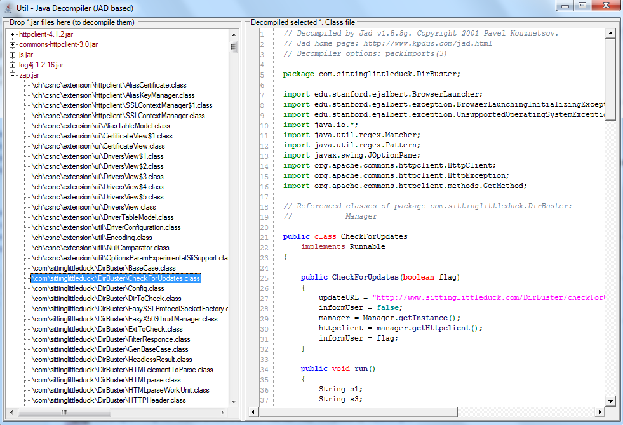Expand the httpclient-4.1.2.jar node
The image size is (623, 425).
[13, 34]
